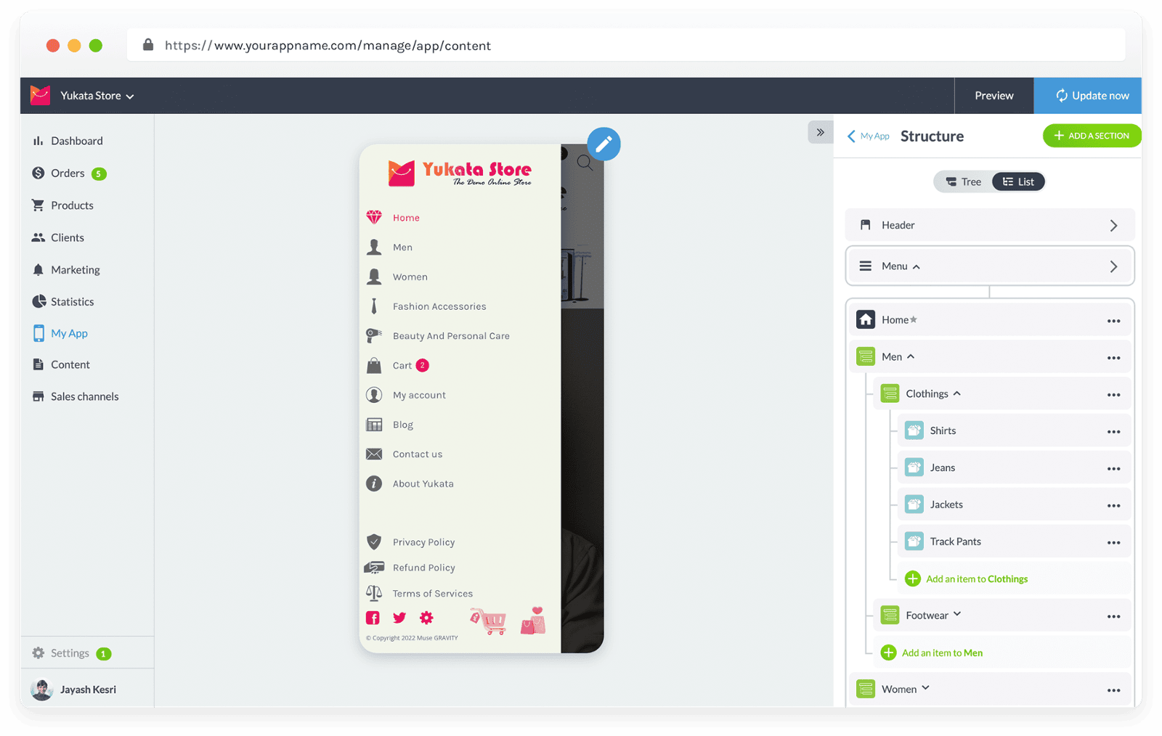Image resolution: width=1162 pixels, height=736 pixels.
Task: Open the Yukata Store account dropdown
Action: (95, 95)
